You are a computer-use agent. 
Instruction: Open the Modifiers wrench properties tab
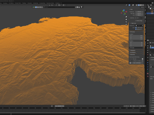point(148,63)
